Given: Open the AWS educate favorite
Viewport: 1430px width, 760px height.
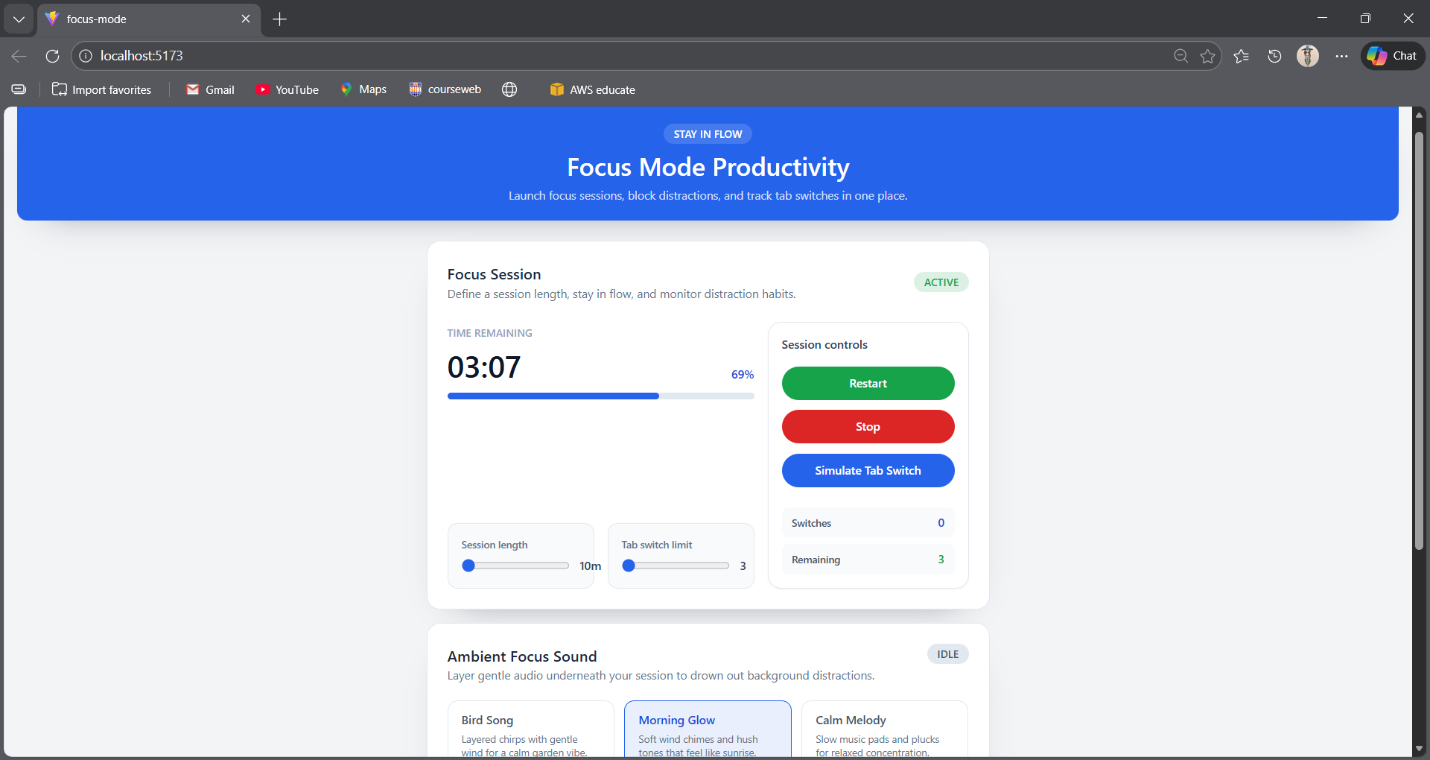Looking at the screenshot, I should pyautogui.click(x=592, y=89).
